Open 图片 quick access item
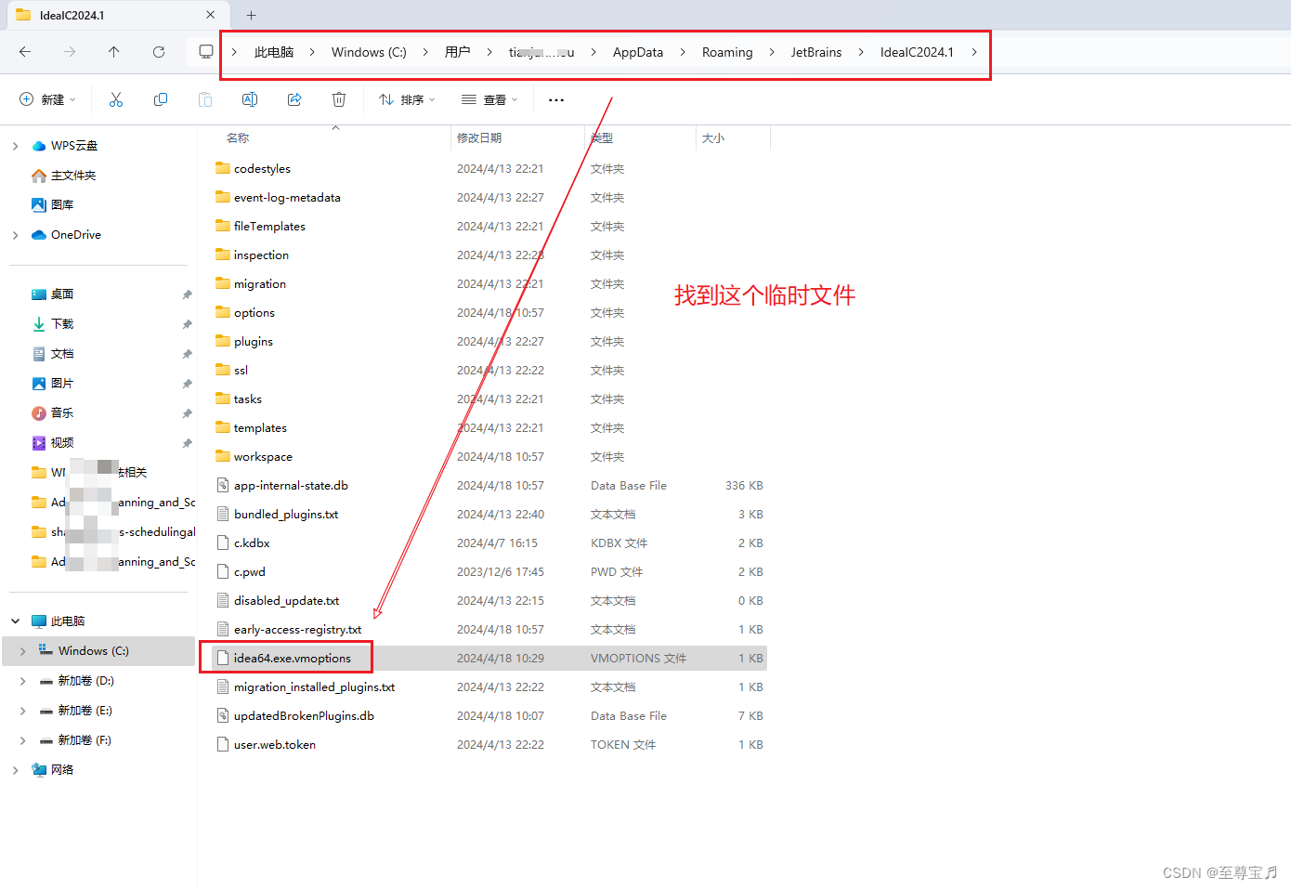 pyautogui.click(x=52, y=384)
